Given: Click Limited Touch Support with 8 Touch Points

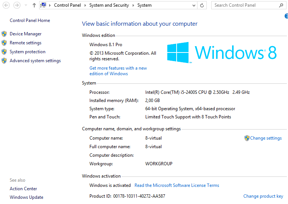Looking at the screenshot, I should point(188,117).
